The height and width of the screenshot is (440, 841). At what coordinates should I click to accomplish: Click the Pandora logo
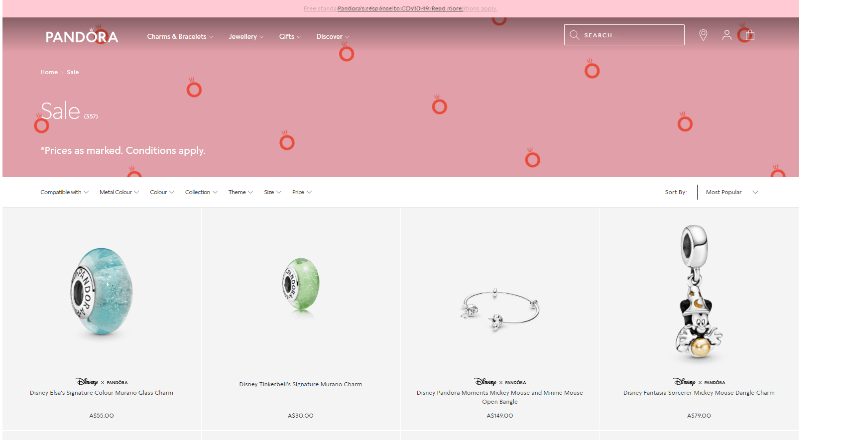tap(82, 36)
